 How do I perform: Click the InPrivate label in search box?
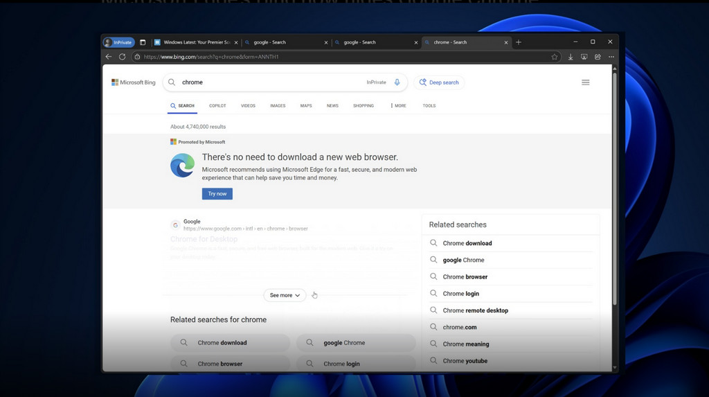click(x=376, y=82)
